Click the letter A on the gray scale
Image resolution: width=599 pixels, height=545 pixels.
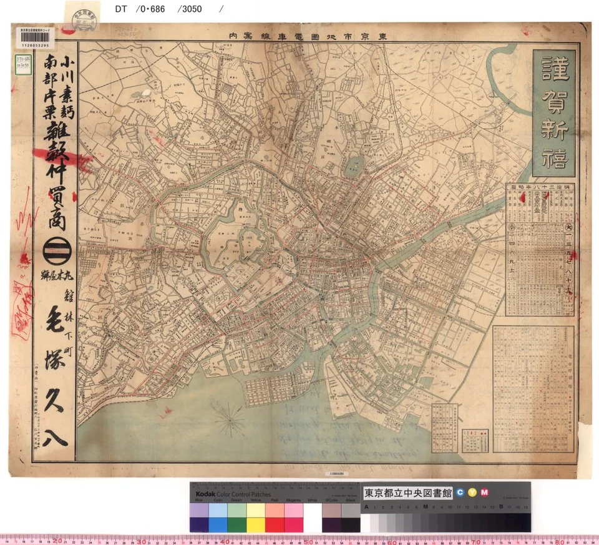366,507
